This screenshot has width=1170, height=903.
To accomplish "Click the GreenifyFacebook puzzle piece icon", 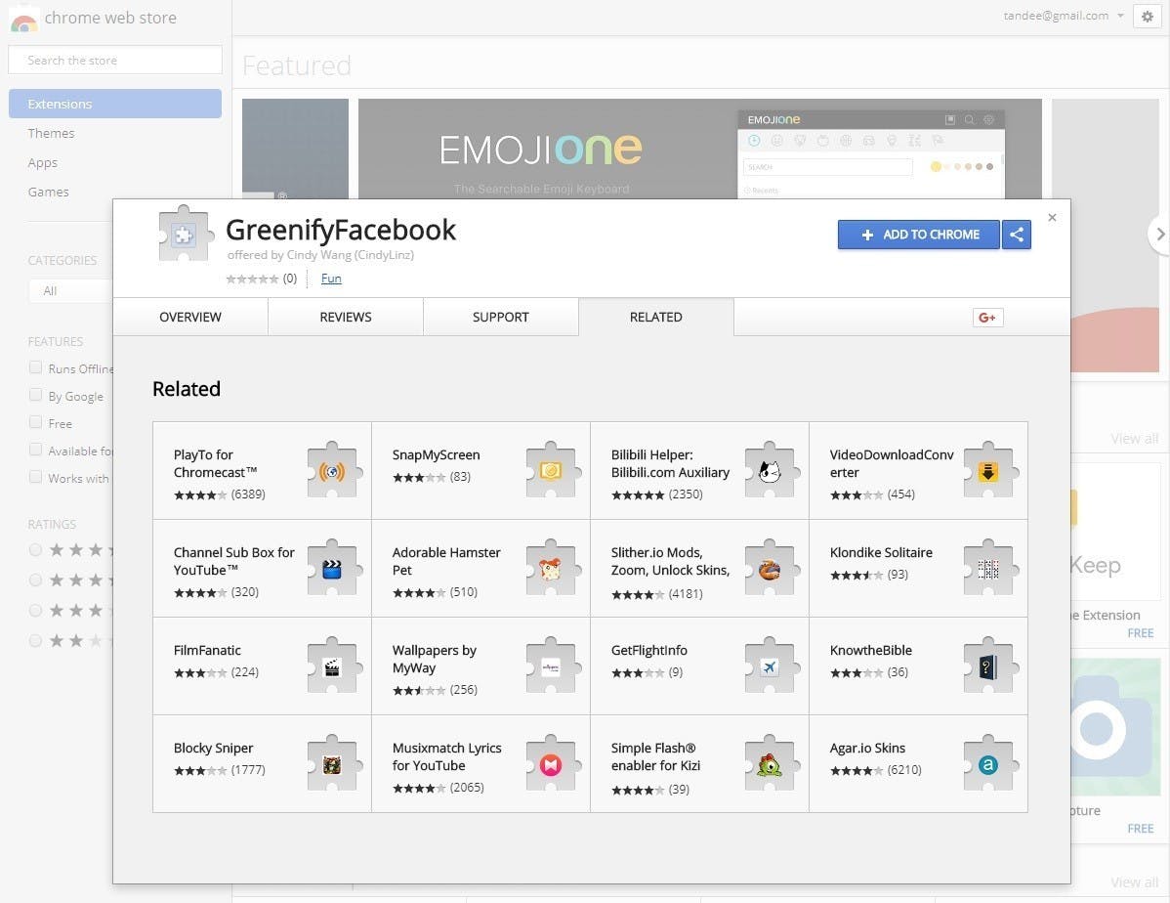I will click(186, 235).
